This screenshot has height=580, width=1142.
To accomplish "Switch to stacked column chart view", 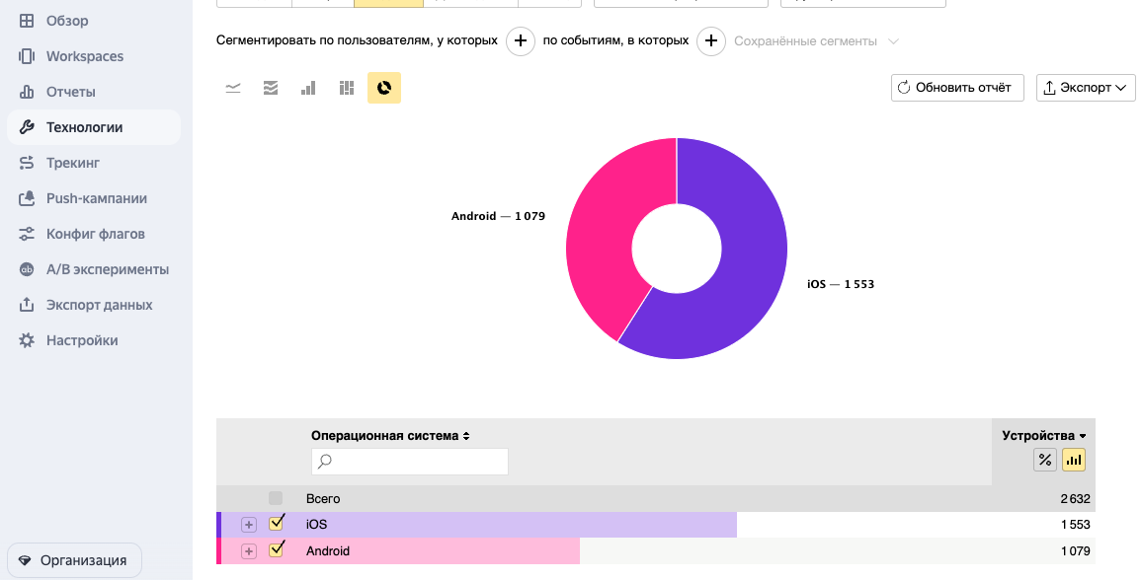I will (347, 88).
